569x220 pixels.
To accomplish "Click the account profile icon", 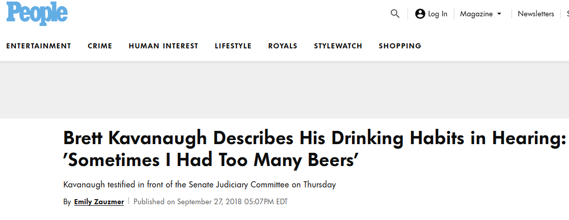I will 420,14.
